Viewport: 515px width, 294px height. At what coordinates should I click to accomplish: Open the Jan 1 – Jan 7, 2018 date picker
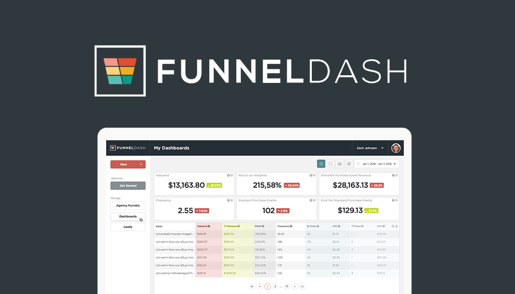pyautogui.click(x=377, y=164)
